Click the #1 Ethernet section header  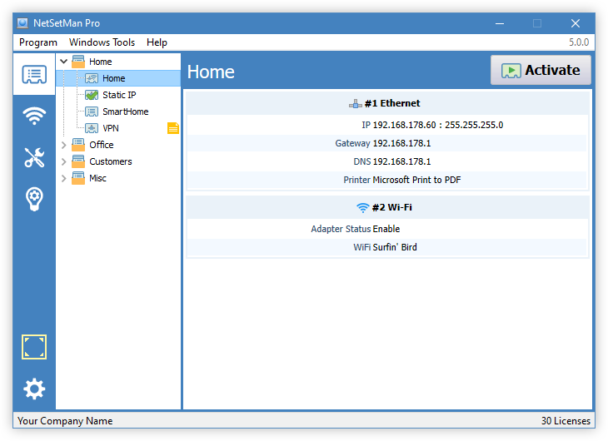(x=387, y=103)
